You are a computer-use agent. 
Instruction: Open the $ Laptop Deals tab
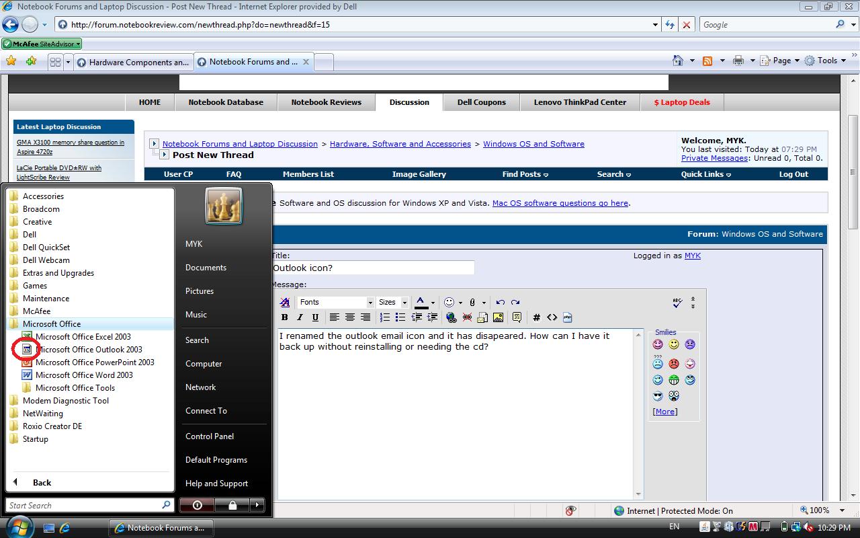(x=682, y=102)
